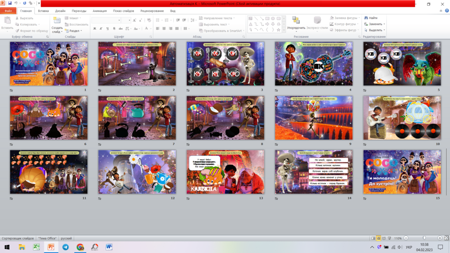Viewport: 450px width, 253px height.
Task: Click the fit slide to window icon
Action: tap(447, 238)
